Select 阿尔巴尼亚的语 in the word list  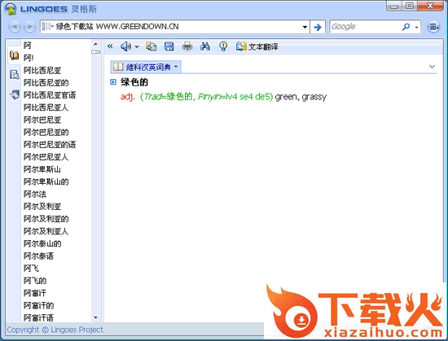point(50,144)
